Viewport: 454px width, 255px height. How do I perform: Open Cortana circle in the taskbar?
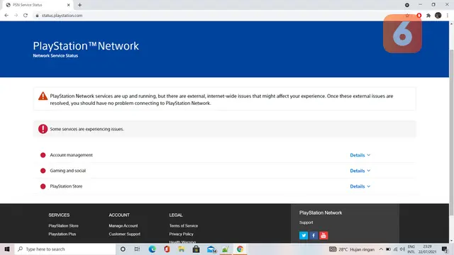(123, 249)
